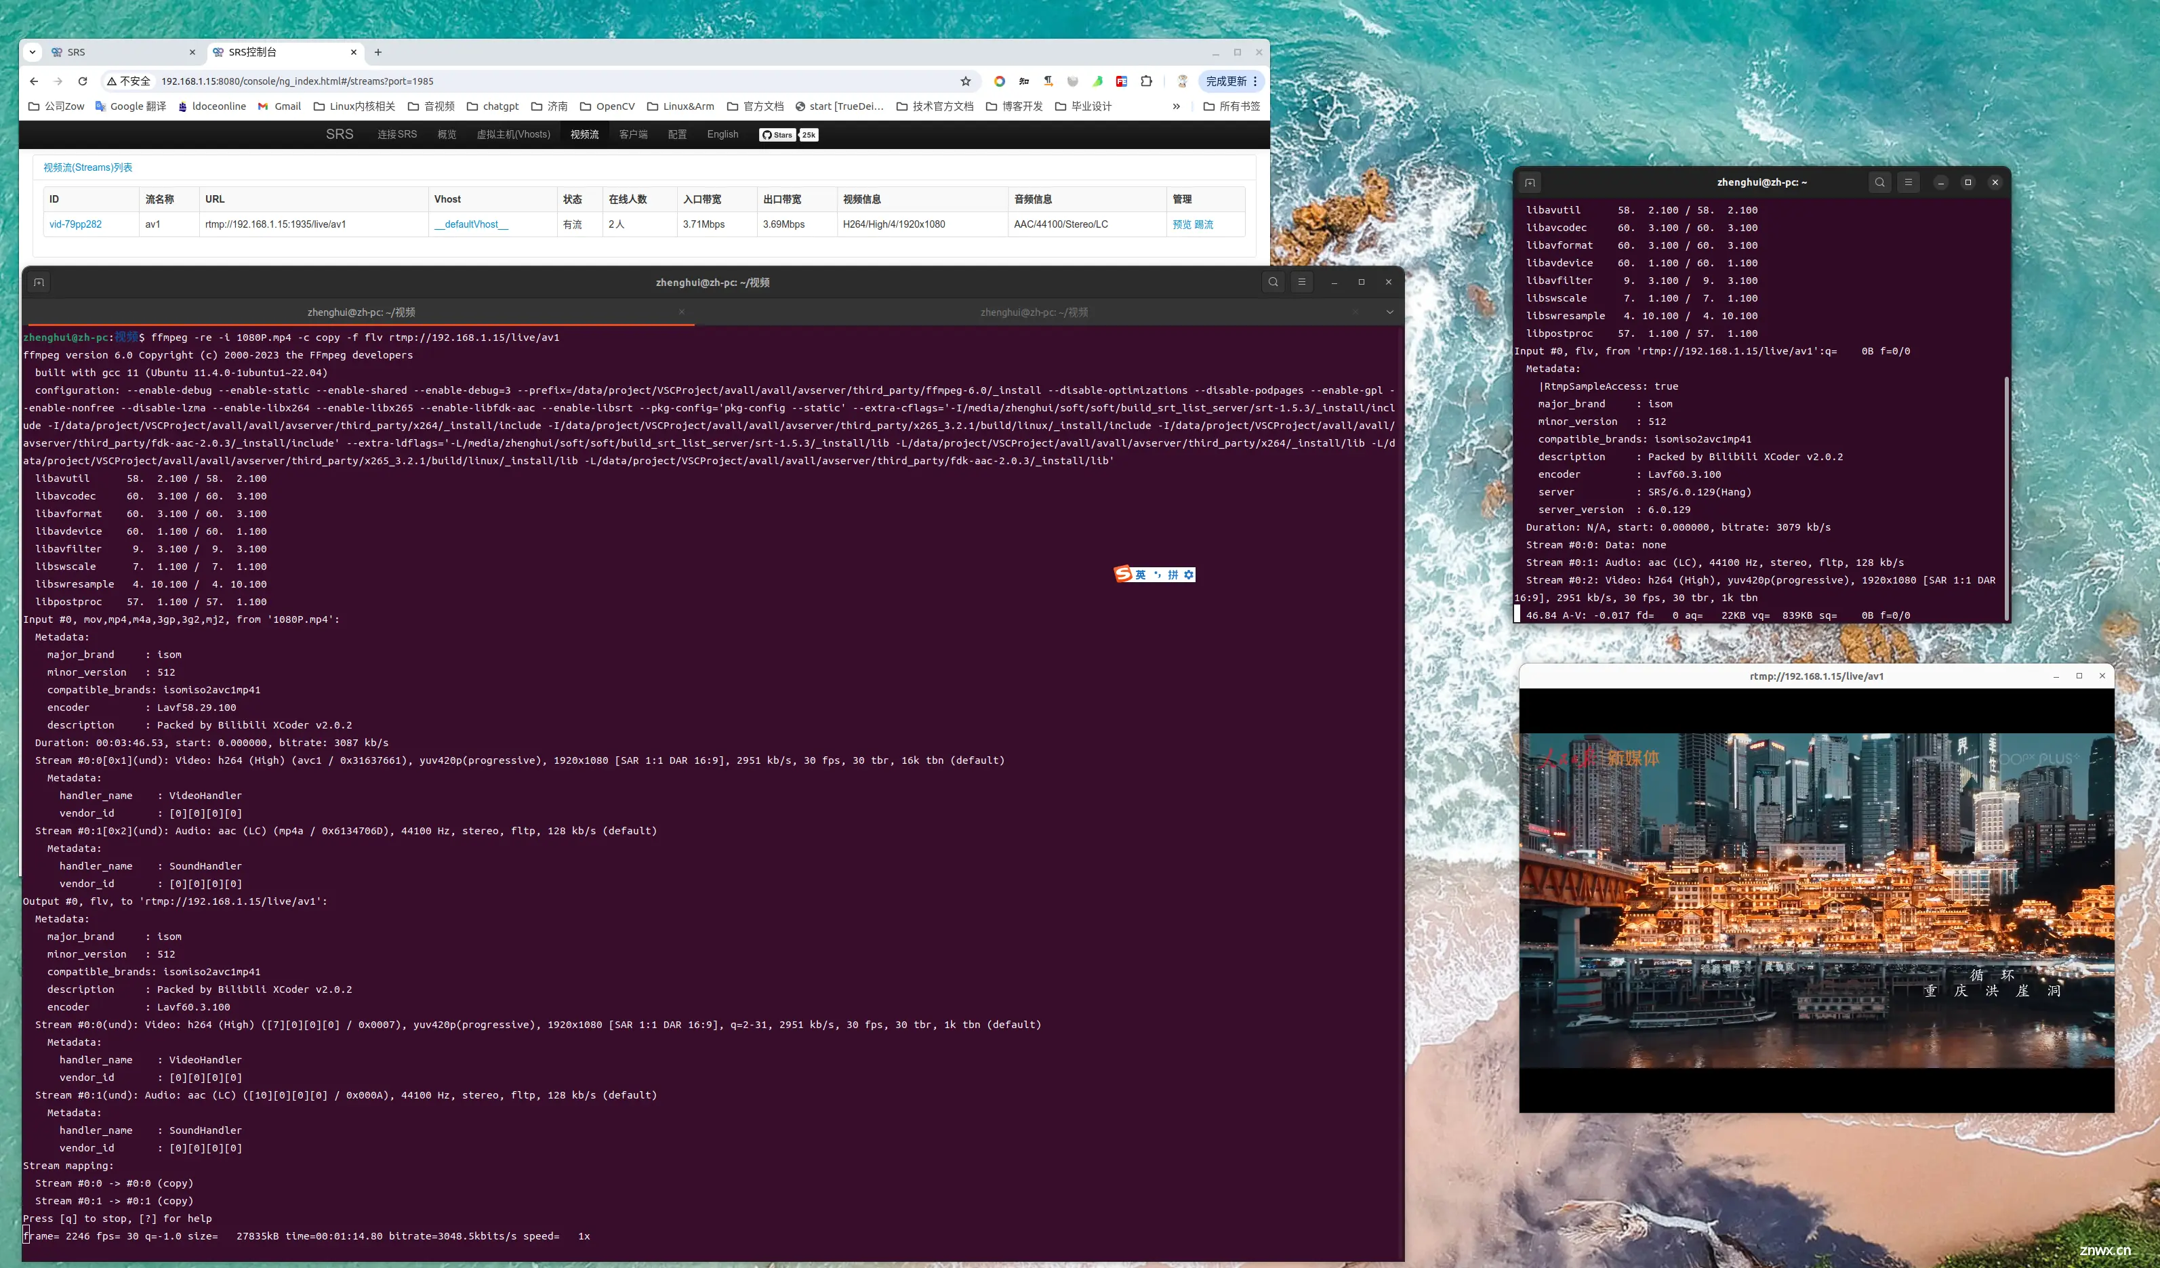Screen dimensions: 2160x1268
Task: Open the Google 翻译 bookmark
Action: tap(130, 106)
